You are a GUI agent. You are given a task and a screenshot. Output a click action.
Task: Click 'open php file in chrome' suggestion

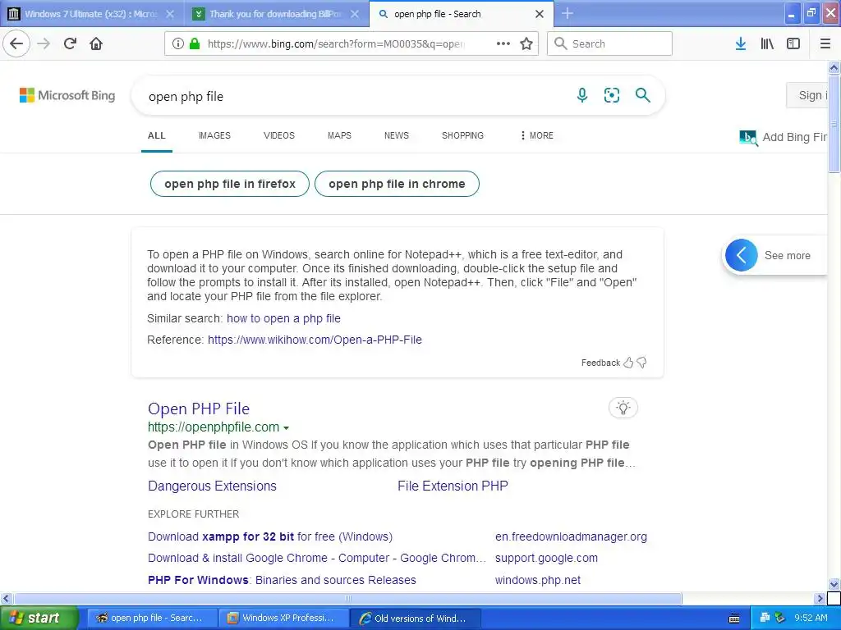tap(397, 184)
